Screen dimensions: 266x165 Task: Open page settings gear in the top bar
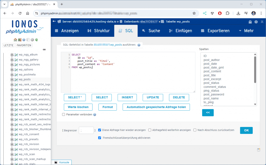pos(256,22)
